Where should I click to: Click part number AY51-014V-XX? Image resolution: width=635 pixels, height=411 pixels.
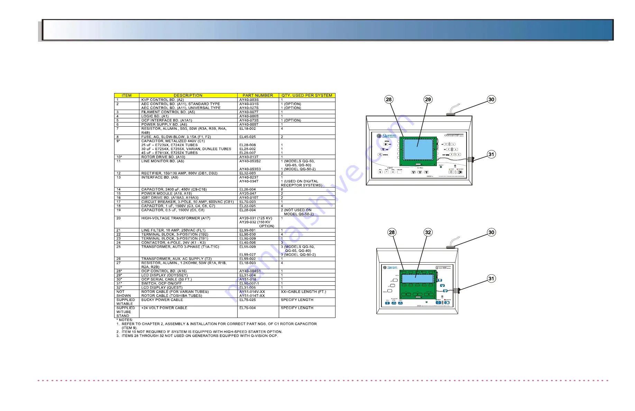click(252, 292)
